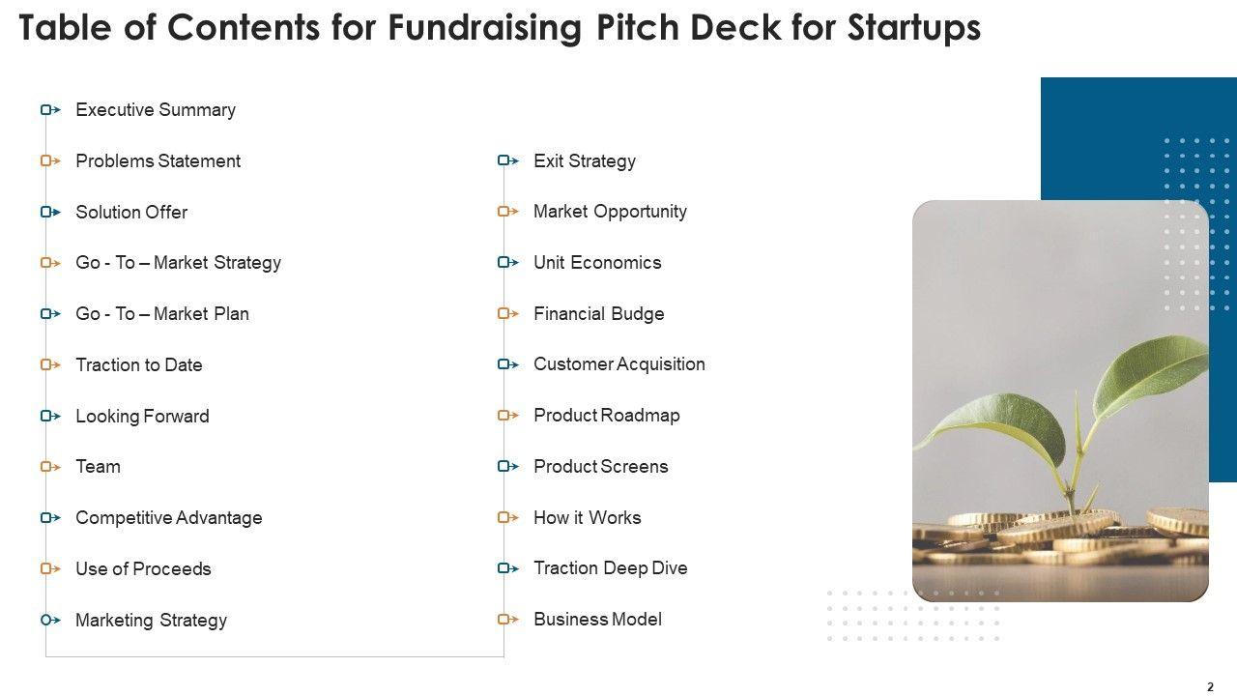Click the slide title text
1237x696 pixels.
[500, 30]
